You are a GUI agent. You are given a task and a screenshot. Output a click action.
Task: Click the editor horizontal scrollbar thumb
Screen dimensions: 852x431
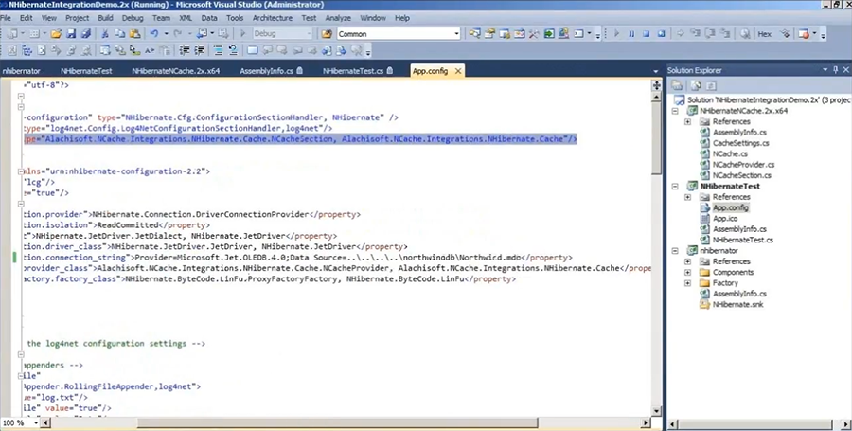(x=337, y=422)
